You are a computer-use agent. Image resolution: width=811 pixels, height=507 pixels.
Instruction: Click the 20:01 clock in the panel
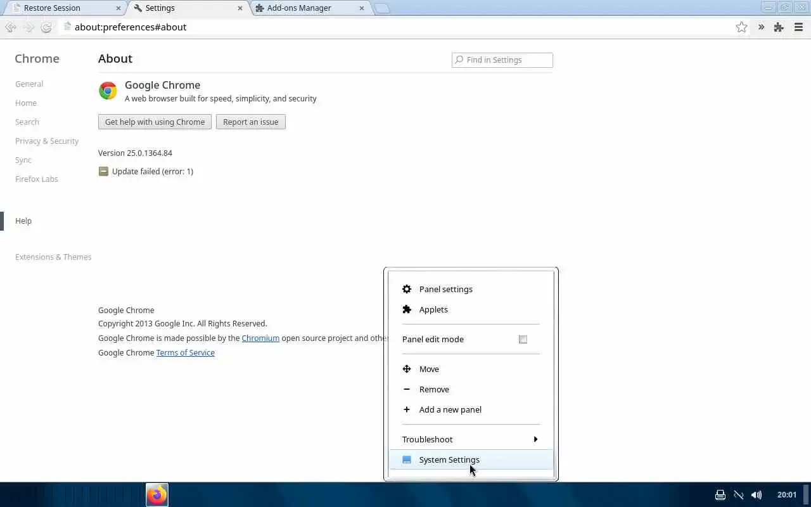point(787,495)
